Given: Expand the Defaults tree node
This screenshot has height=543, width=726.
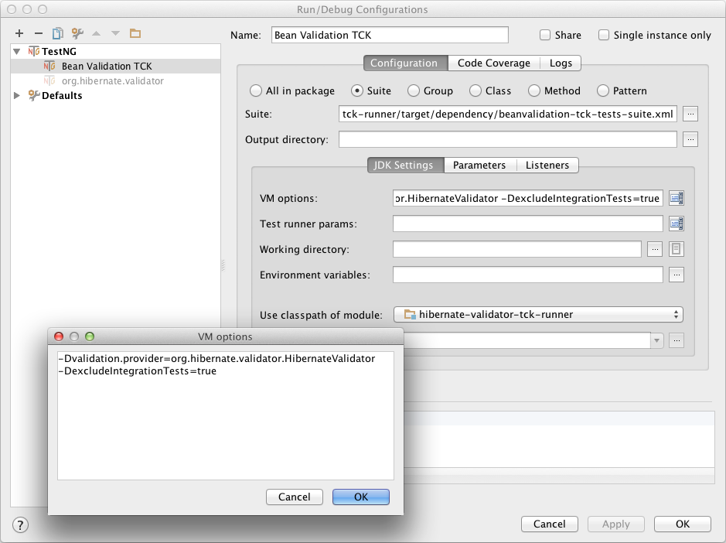Looking at the screenshot, I should pos(17,95).
